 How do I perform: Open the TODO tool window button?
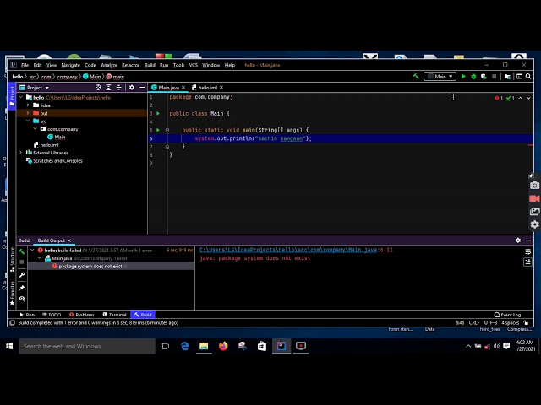(52, 315)
